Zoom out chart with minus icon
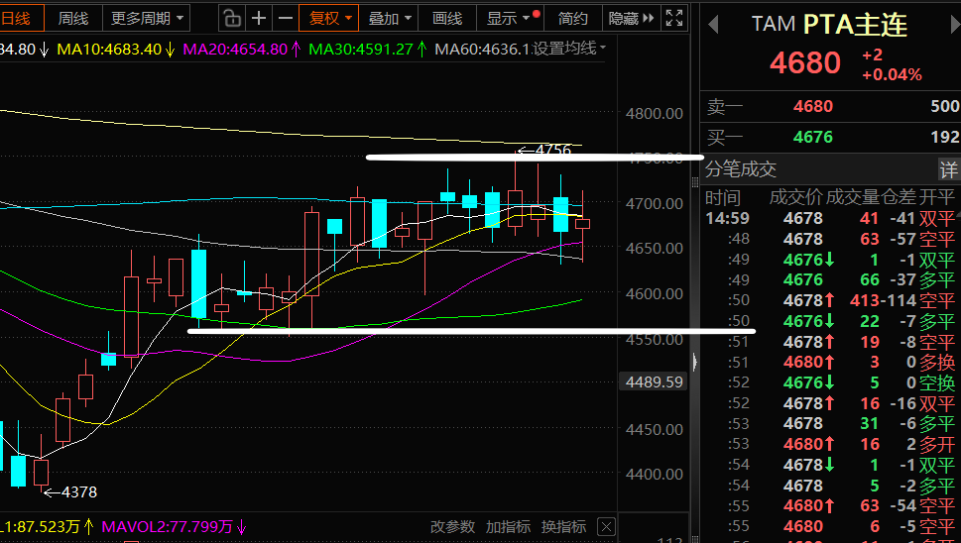The image size is (961, 543). 286,18
